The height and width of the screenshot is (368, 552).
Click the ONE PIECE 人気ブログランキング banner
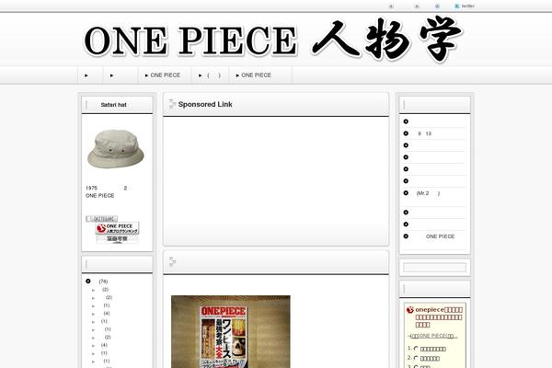pos(117,228)
